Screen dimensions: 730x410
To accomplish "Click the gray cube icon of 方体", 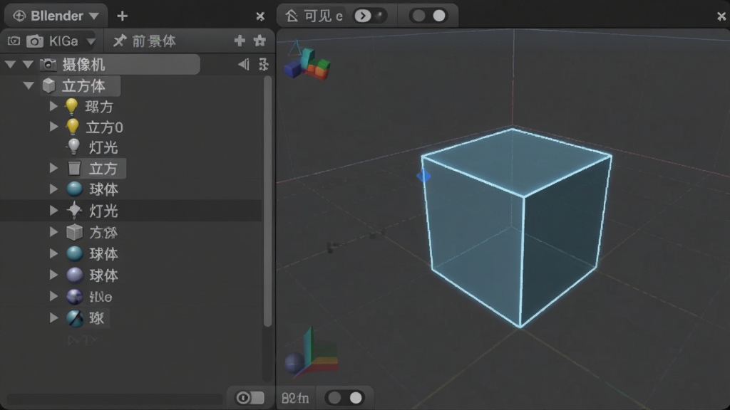I will click(74, 232).
